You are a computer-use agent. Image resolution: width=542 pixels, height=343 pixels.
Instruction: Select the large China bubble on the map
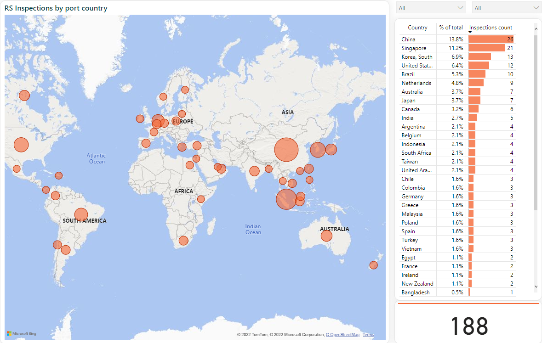tap(286, 150)
